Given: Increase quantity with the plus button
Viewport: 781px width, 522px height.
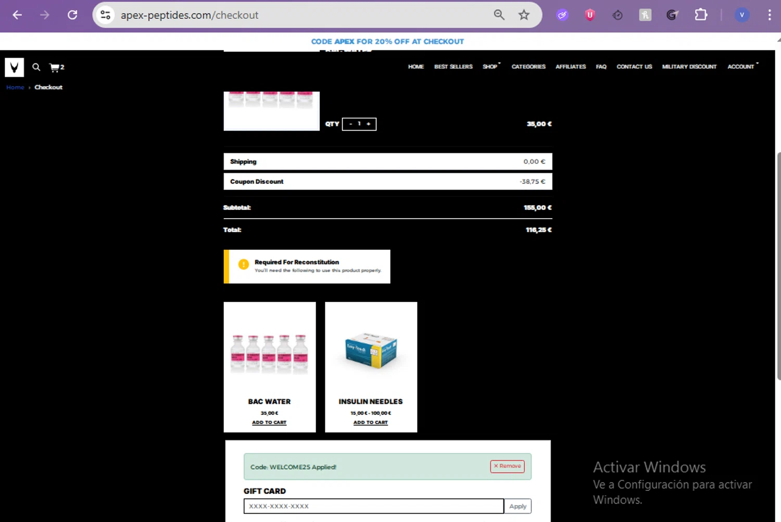Looking at the screenshot, I should tap(368, 124).
